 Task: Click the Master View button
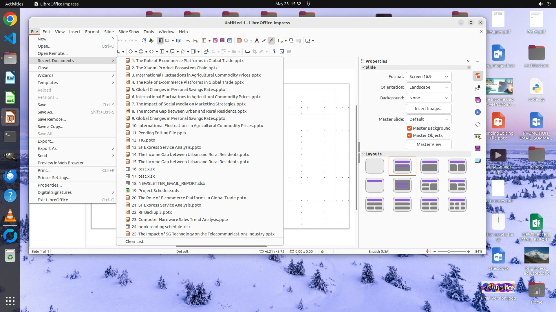429,144
